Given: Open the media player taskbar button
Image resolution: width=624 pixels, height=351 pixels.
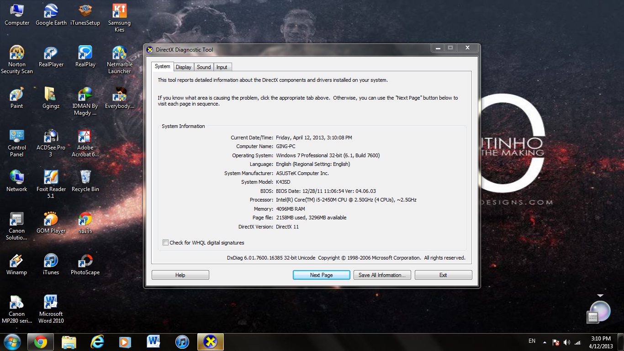Looking at the screenshot, I should [125, 342].
